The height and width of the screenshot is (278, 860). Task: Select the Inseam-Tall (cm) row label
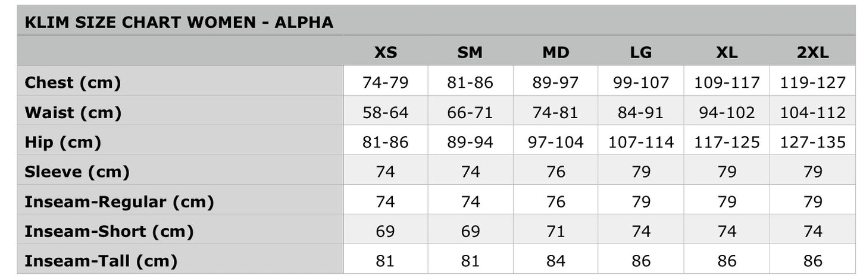coord(101,261)
